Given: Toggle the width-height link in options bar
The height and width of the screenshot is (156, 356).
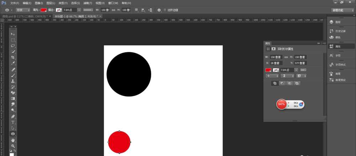Looking at the screenshot, I should [114, 10].
